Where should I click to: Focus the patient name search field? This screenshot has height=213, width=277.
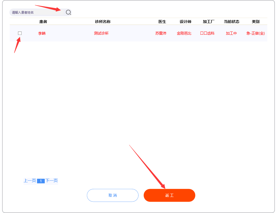[x=36, y=12]
